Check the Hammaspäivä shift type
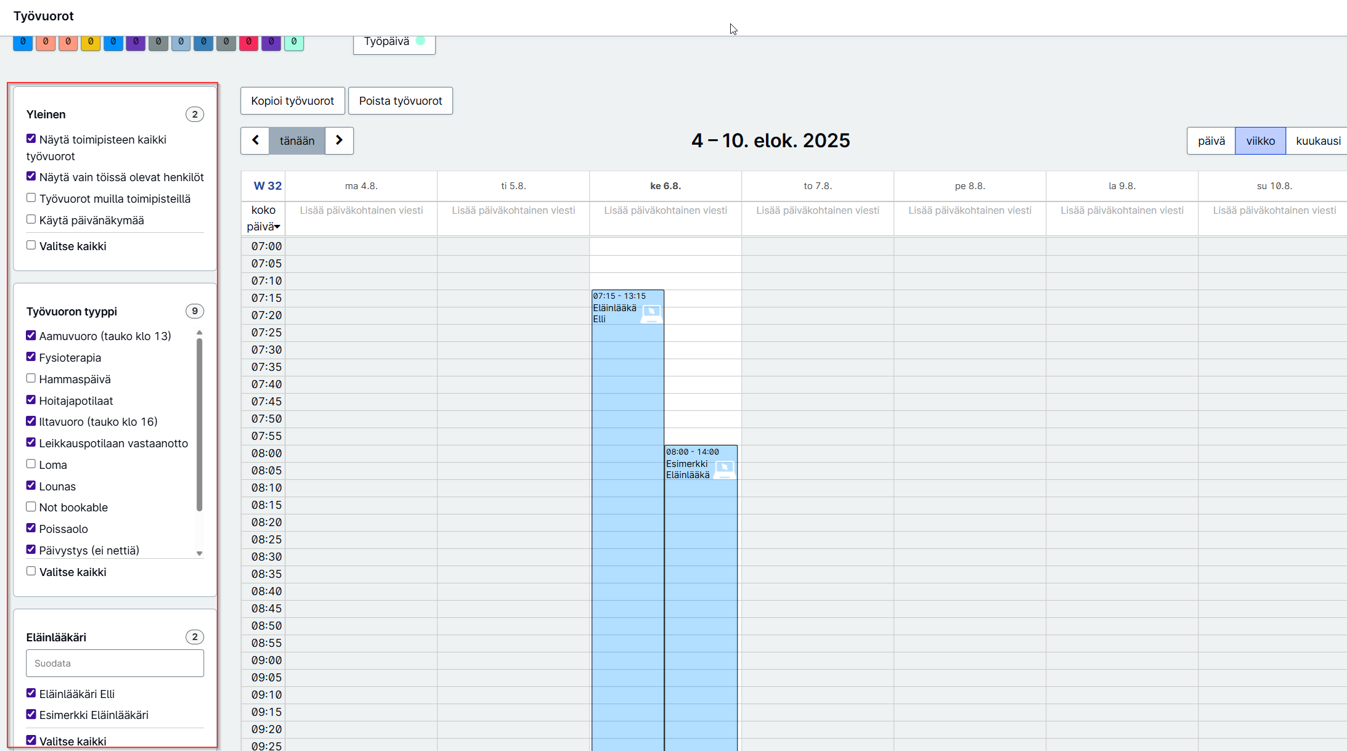Viewport: 1347px width, 751px height. [x=31, y=378]
